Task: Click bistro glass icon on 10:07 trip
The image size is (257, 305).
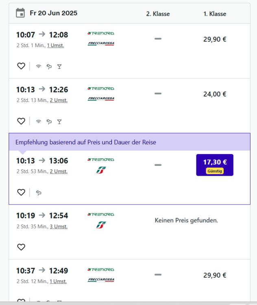Action: [x=59, y=66]
